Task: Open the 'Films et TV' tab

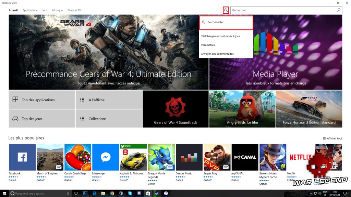Action: pyautogui.click(x=74, y=10)
